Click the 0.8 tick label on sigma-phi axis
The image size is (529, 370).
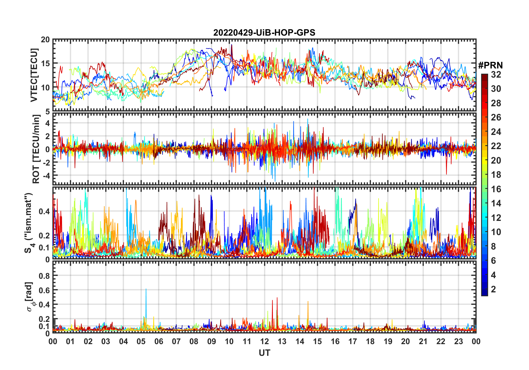(x=44, y=276)
